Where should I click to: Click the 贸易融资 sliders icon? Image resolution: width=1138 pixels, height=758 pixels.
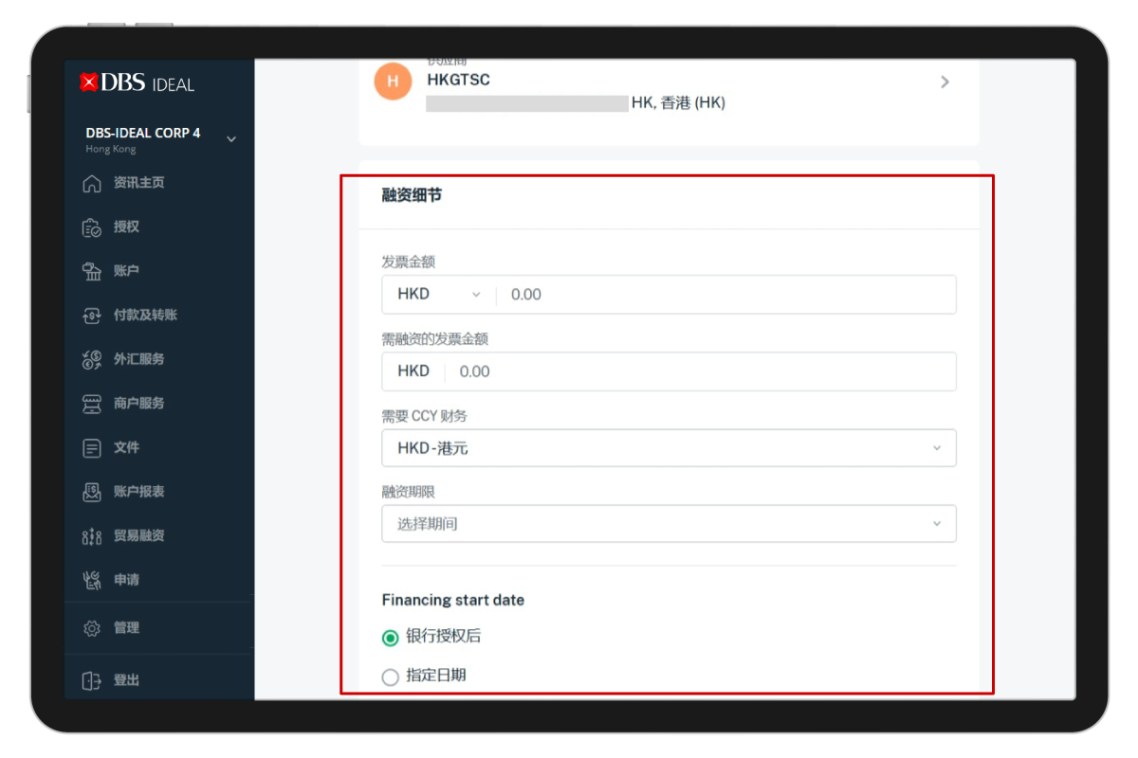pyautogui.click(x=92, y=536)
